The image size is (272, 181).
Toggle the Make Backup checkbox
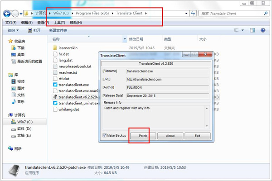click(x=105, y=135)
